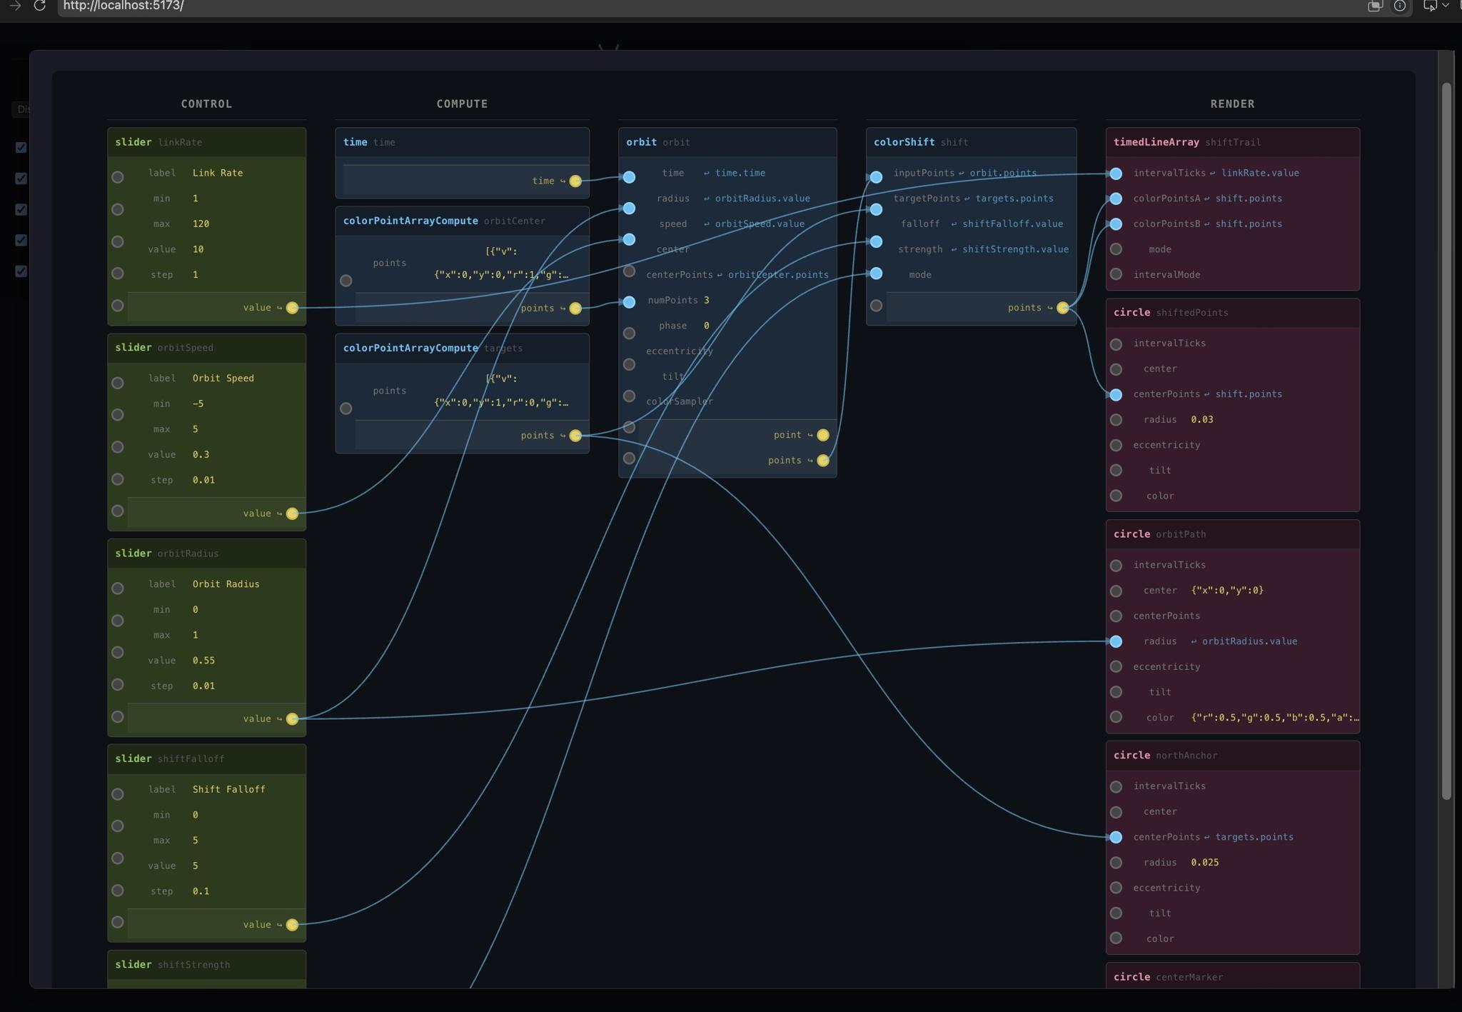Edit the shiftFalloff step field 0.1
Image resolution: width=1462 pixels, height=1012 pixels.
tap(201, 891)
